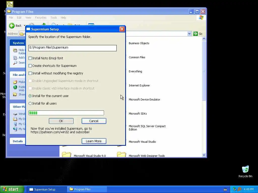
Task: Collapse the Other Places panel header
Action: pos(18,107)
